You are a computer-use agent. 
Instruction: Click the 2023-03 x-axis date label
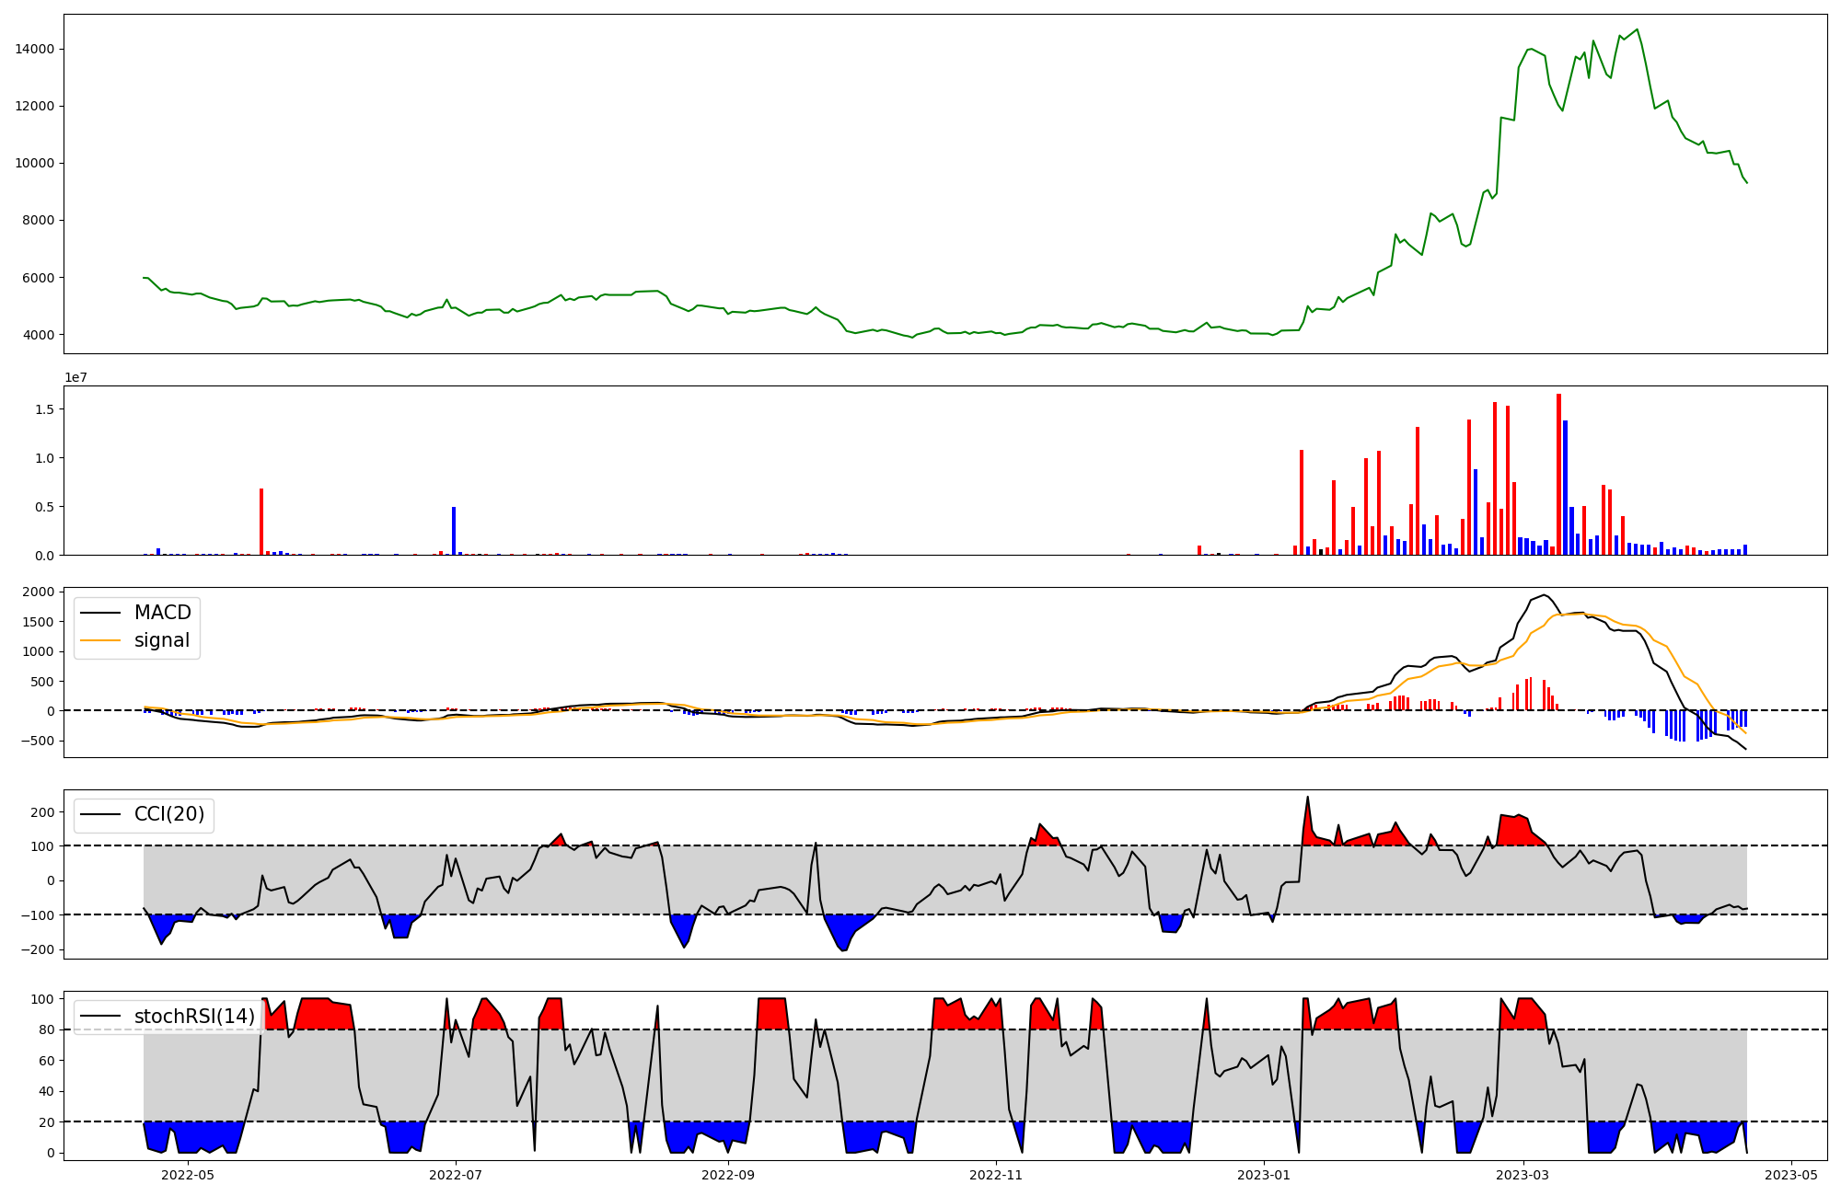pyautogui.click(x=1523, y=1175)
